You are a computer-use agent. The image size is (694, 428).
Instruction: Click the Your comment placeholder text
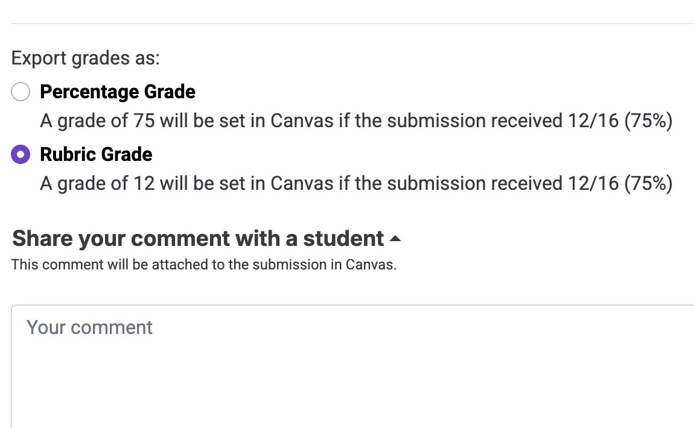(x=90, y=327)
